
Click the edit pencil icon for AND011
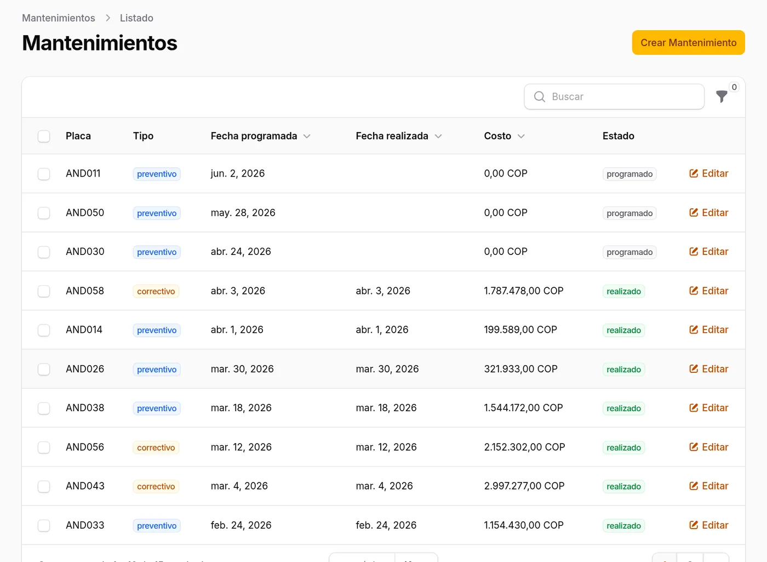(694, 173)
